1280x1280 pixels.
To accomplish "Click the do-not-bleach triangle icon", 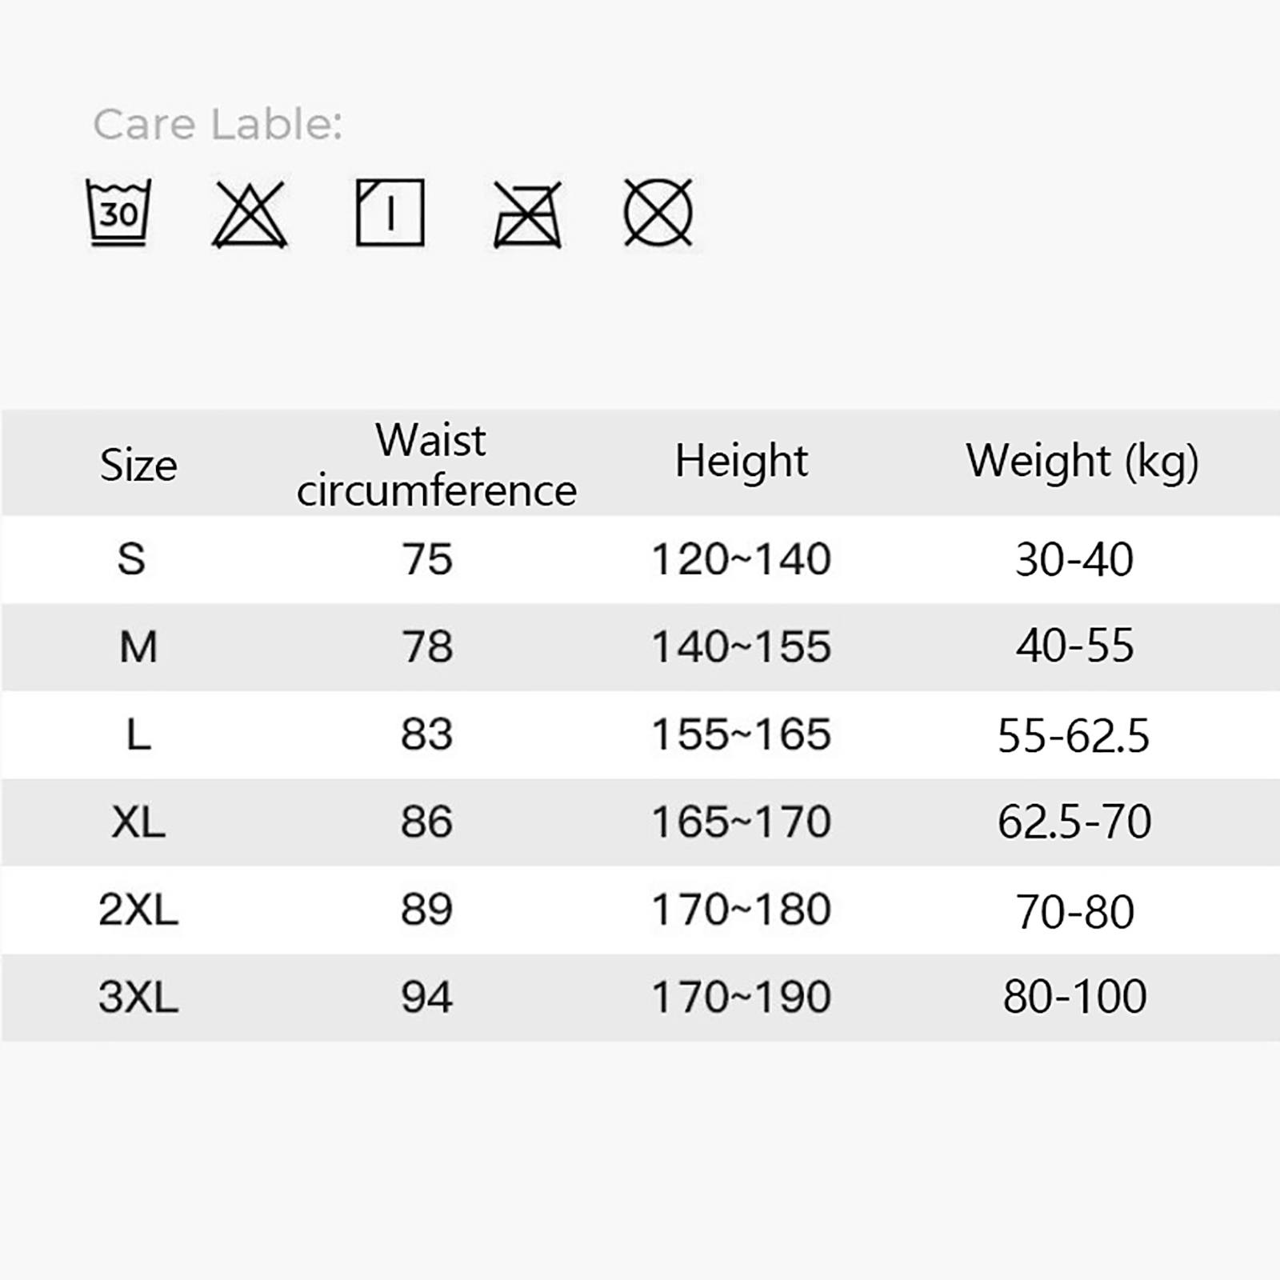I will [x=250, y=214].
